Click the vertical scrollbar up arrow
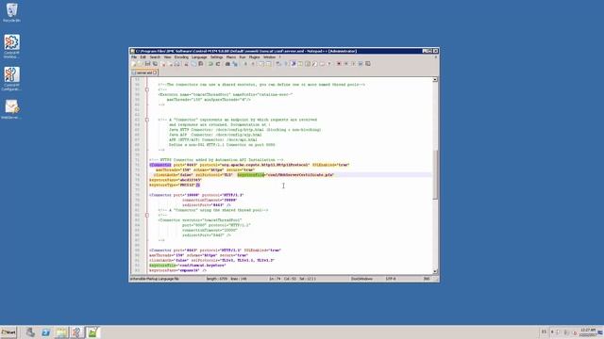The height and width of the screenshot is (339, 604). point(434,79)
